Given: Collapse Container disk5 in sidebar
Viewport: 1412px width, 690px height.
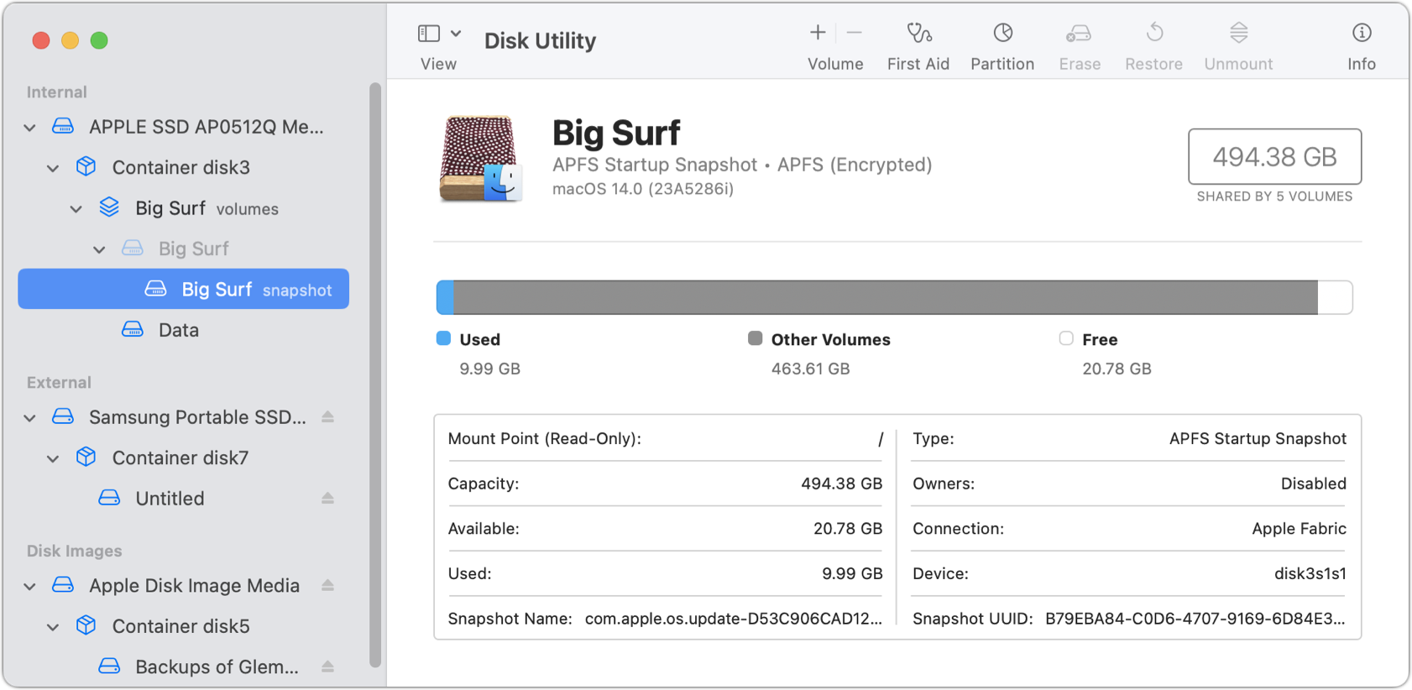Looking at the screenshot, I should coord(53,627).
